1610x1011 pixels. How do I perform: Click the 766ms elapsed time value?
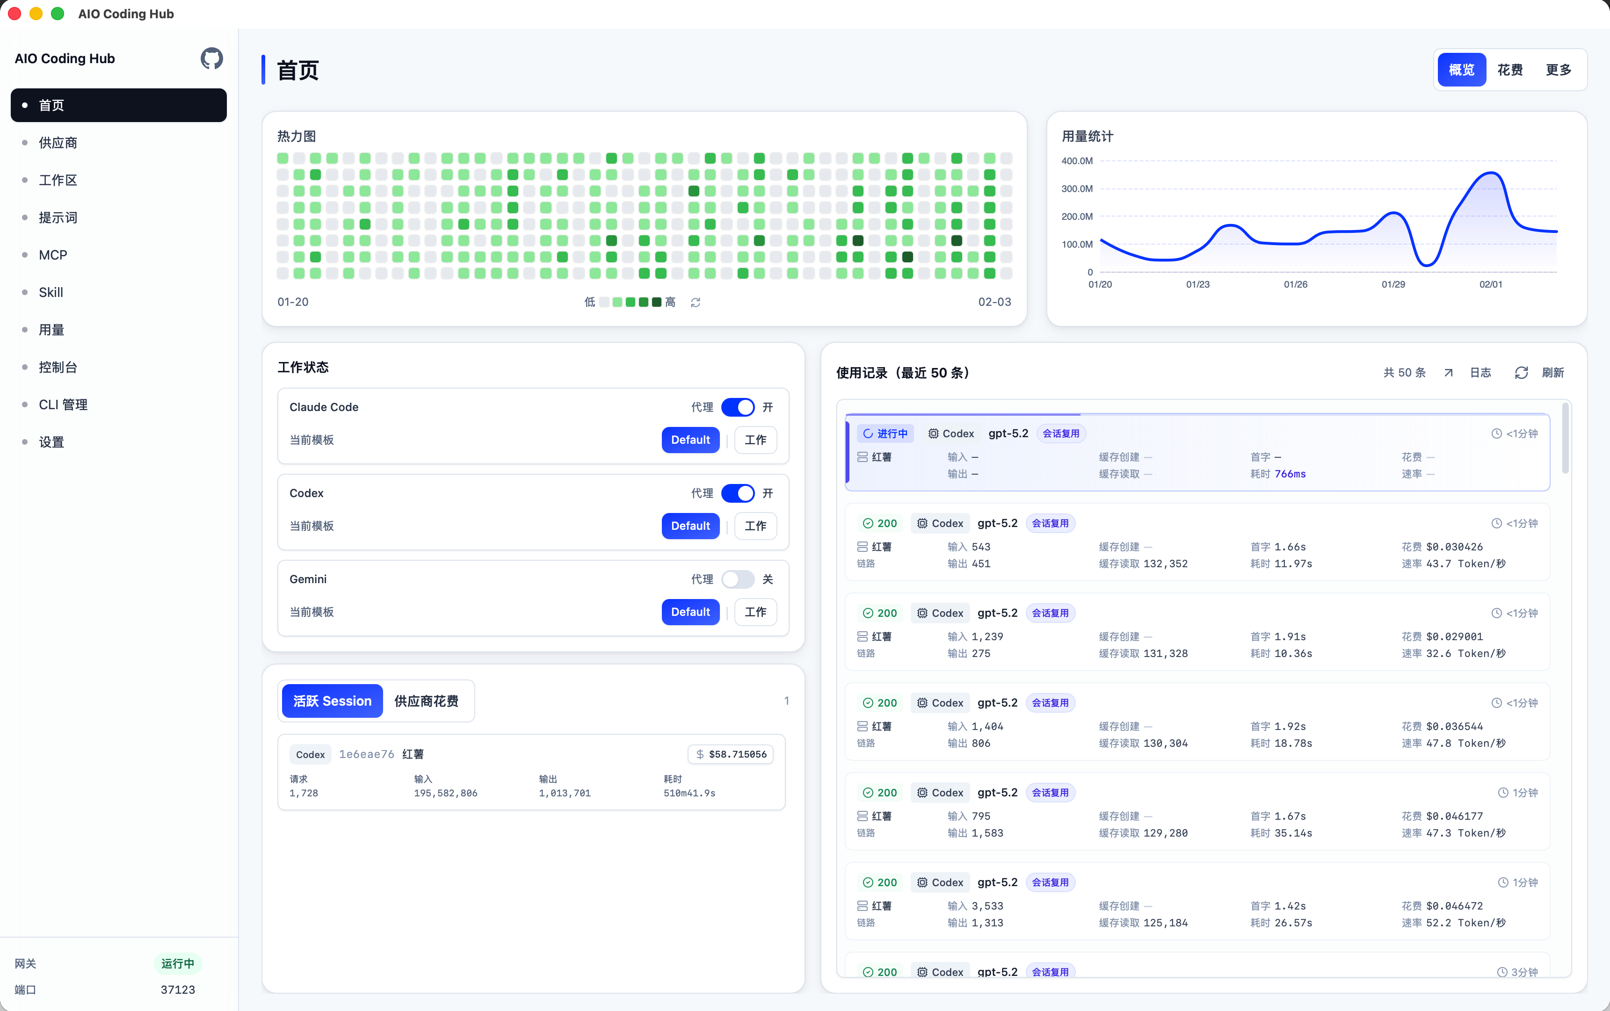(1290, 475)
